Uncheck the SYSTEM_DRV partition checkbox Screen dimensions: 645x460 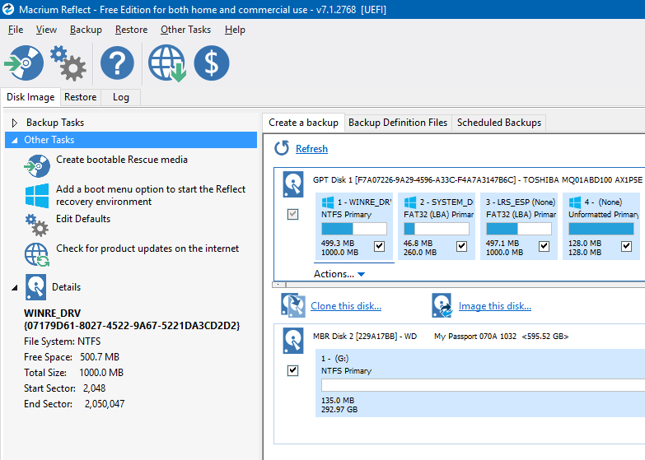point(461,246)
